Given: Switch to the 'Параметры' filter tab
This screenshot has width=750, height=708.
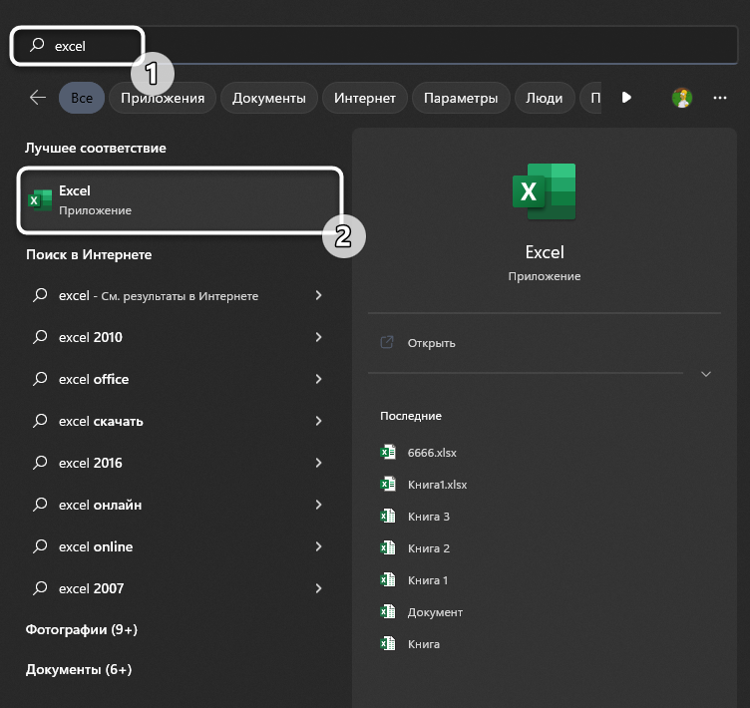Looking at the screenshot, I should pyautogui.click(x=461, y=98).
